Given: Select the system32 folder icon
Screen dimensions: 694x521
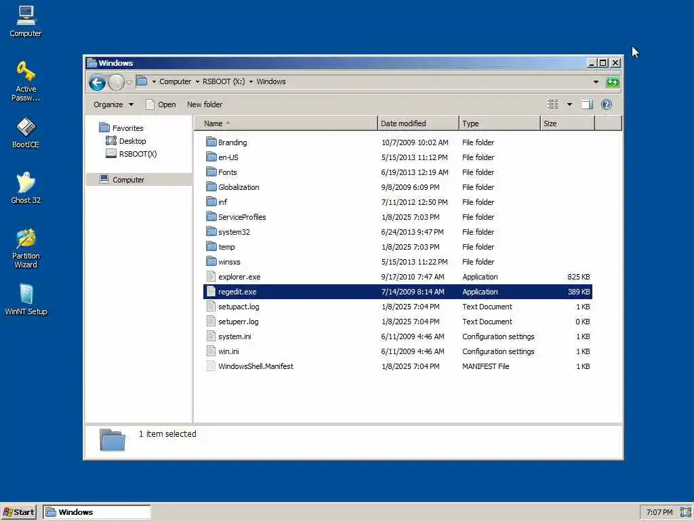Looking at the screenshot, I should point(211,232).
